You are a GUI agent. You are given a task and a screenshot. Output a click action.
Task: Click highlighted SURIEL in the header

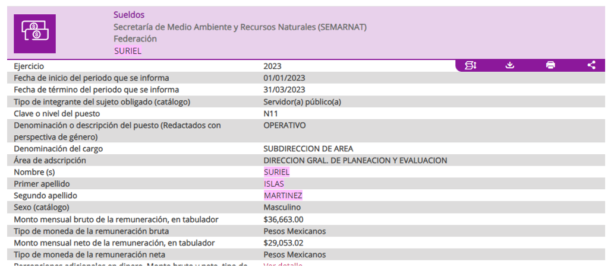128,51
